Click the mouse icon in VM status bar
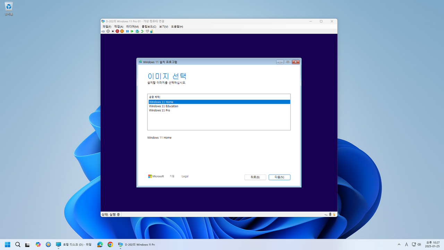Image resolution: width=444 pixels, height=250 pixels. tap(330, 215)
